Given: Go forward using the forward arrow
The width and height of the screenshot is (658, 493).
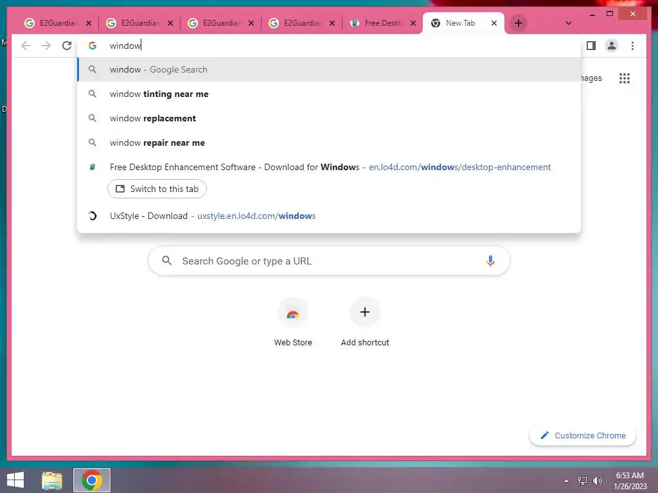Looking at the screenshot, I should (46, 46).
